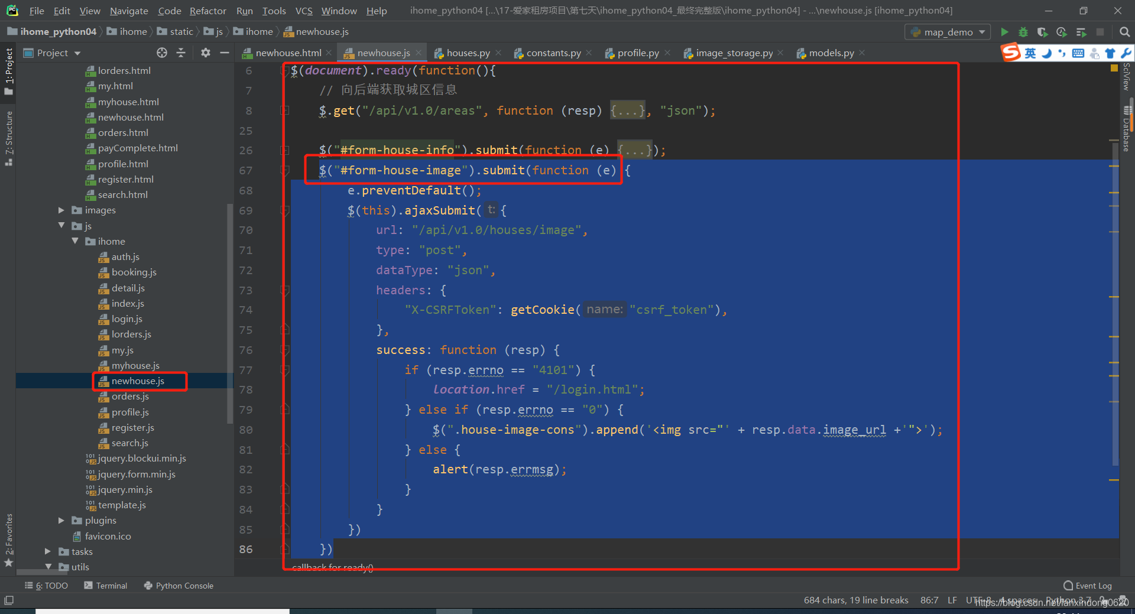
Task: Click the 86:7 cursor position indicator
Action: [929, 600]
